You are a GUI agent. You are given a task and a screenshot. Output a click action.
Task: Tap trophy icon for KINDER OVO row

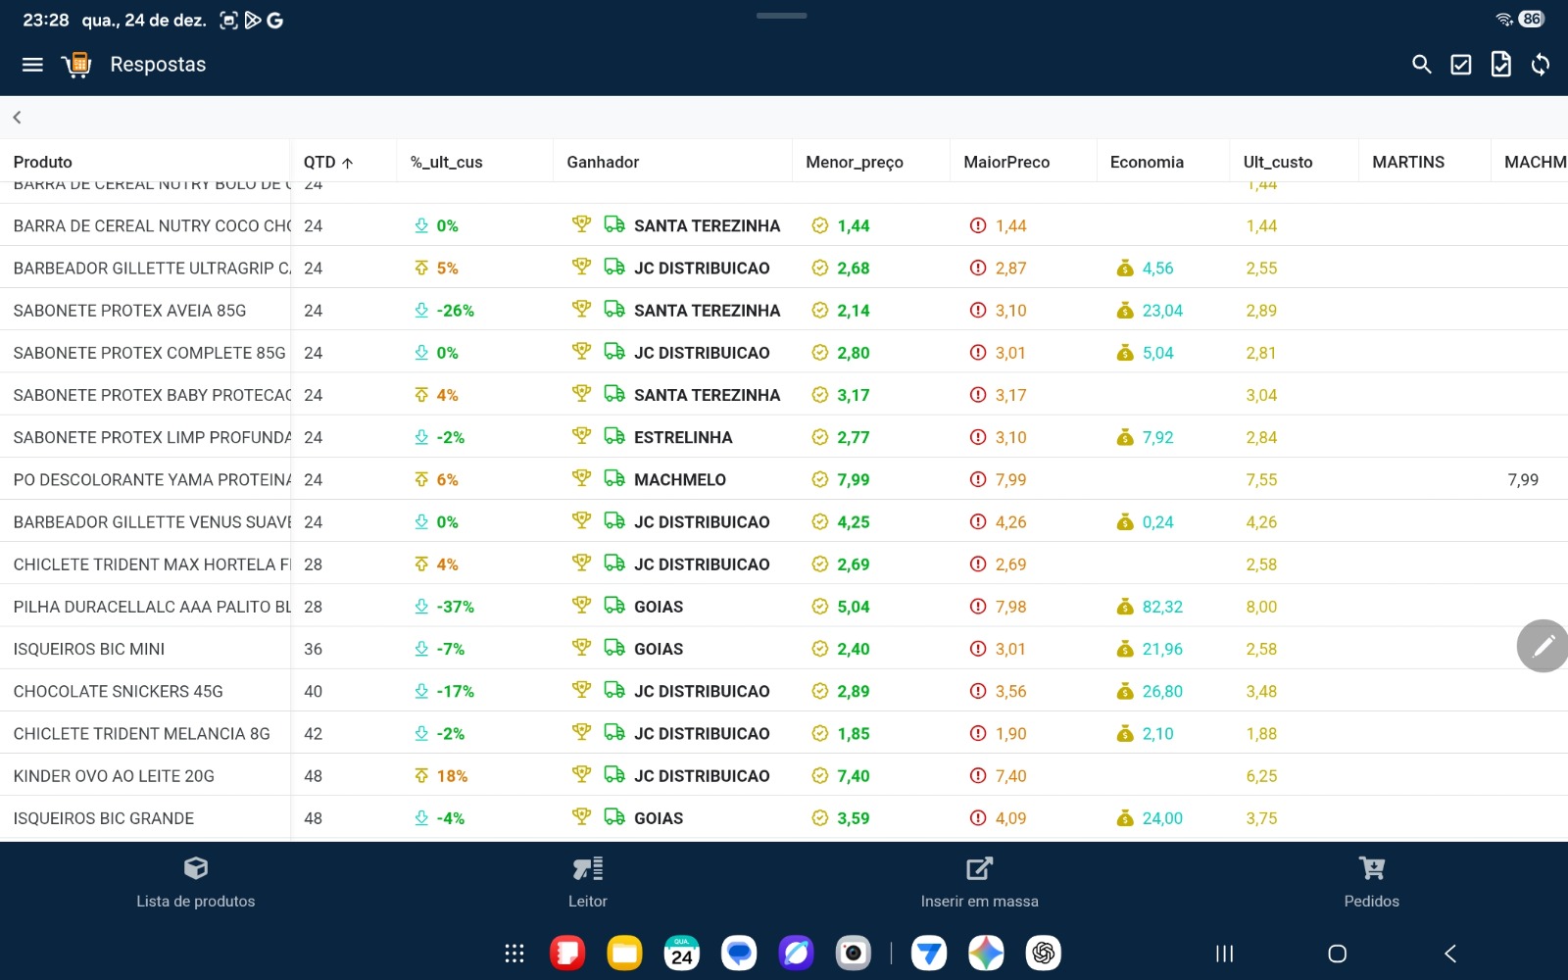581,775
